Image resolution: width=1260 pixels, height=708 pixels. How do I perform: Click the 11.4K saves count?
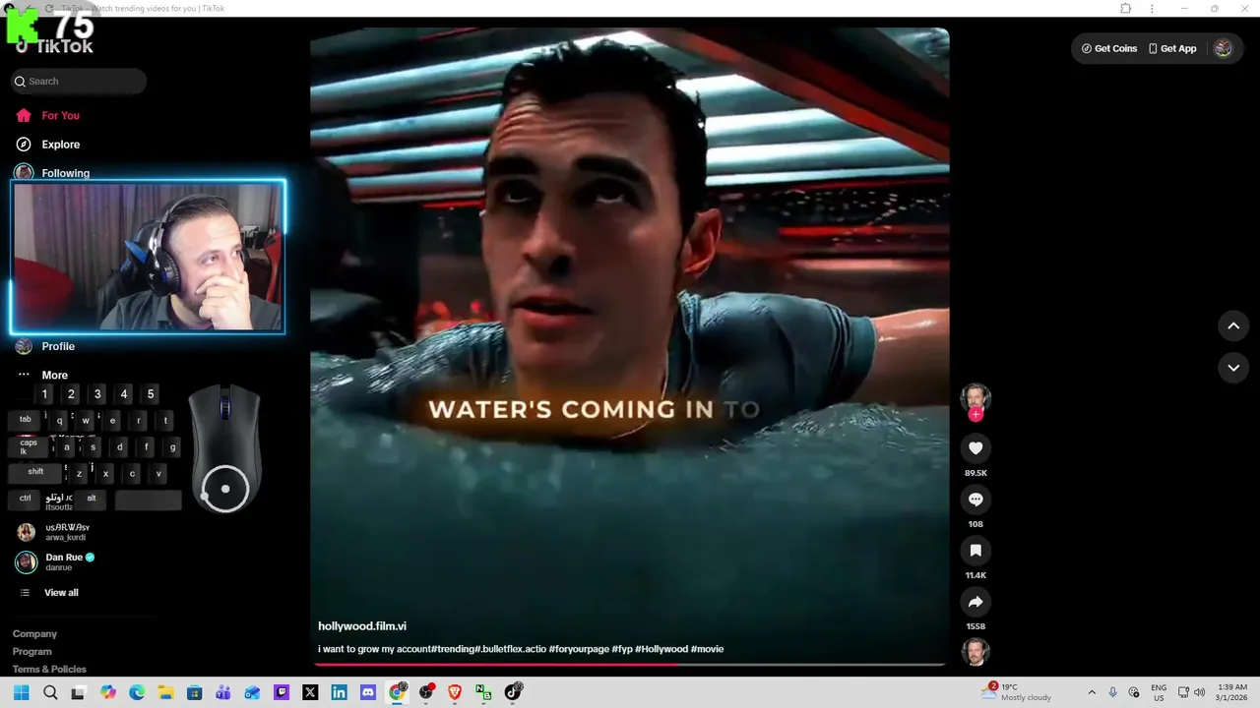(x=976, y=575)
